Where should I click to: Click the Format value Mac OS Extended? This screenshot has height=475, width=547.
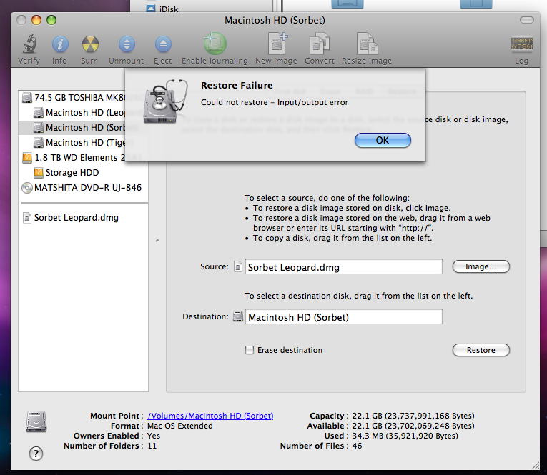180,426
